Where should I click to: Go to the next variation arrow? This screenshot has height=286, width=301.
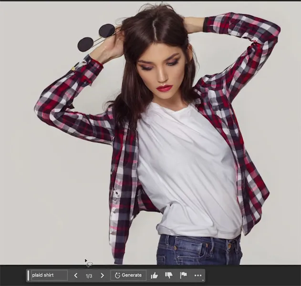point(102,276)
